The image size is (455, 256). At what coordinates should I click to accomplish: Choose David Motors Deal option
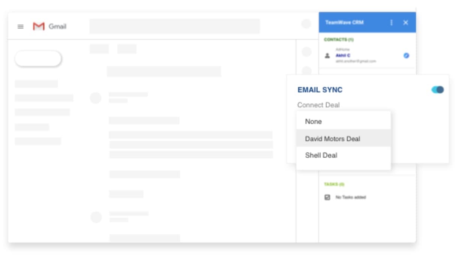point(344,139)
